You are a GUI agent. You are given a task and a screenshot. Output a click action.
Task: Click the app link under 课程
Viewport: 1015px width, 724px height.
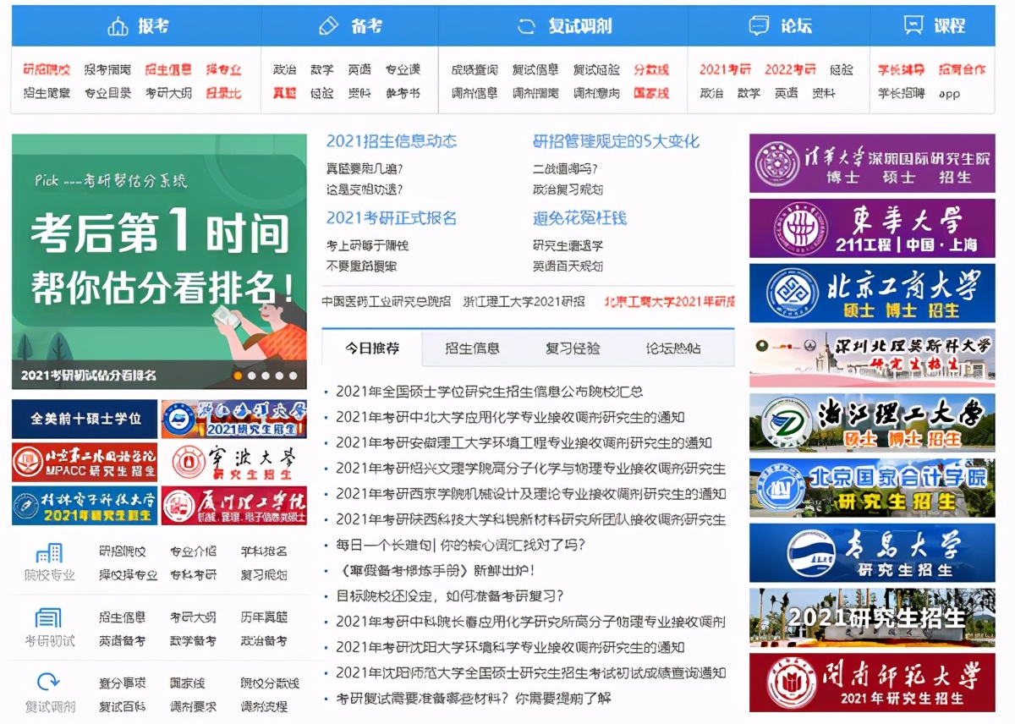[950, 95]
